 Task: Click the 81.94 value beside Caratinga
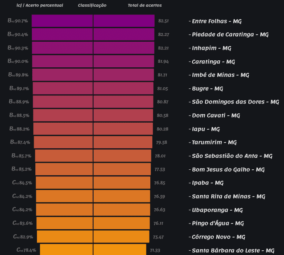point(163,62)
